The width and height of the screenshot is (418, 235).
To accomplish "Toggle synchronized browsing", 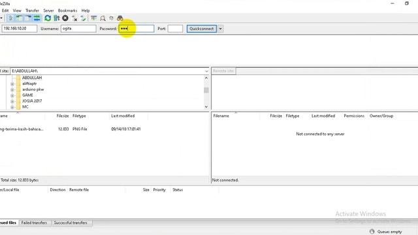I will tap(112, 18).
